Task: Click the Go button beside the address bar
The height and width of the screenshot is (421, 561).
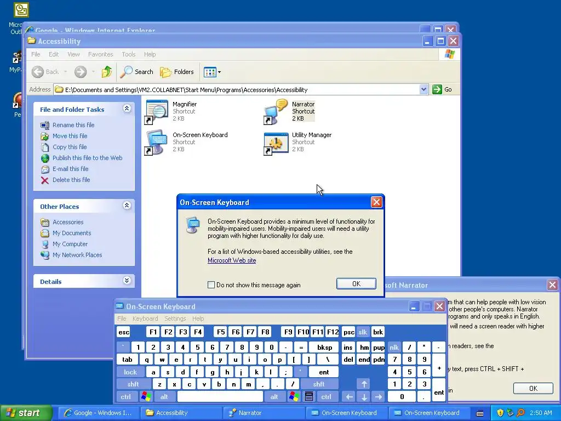Action: 442,89
